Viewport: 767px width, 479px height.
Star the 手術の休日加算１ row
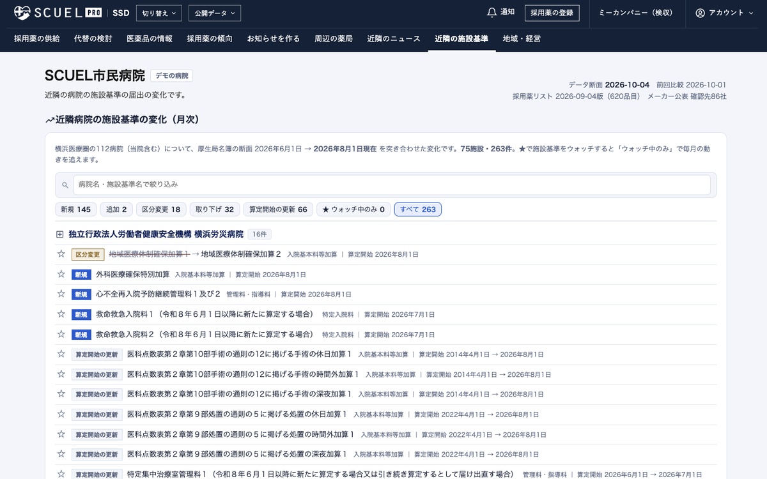click(61, 354)
